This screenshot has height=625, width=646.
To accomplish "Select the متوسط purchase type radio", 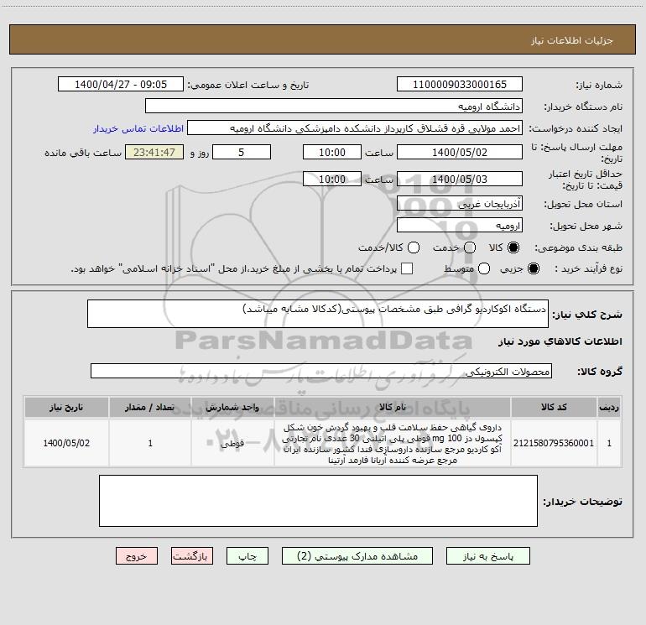I will pyautogui.click(x=484, y=268).
